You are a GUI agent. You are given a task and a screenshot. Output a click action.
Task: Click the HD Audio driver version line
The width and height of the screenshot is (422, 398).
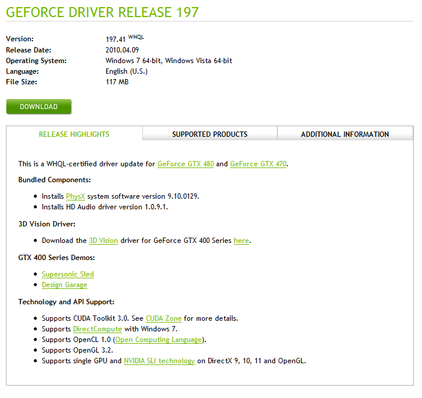point(105,207)
